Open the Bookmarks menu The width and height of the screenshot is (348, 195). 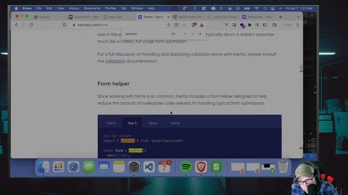point(92,9)
